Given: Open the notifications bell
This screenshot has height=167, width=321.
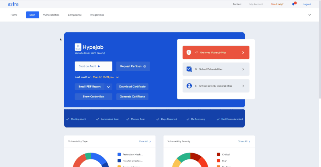Looking at the screenshot, I should [x=293, y=4].
